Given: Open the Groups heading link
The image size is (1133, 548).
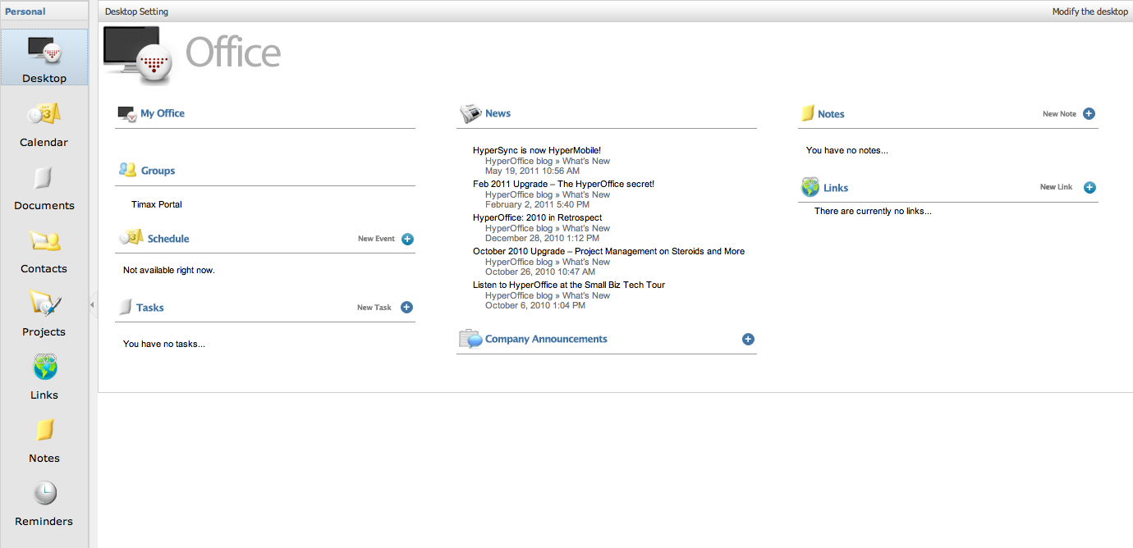Looking at the screenshot, I should (158, 171).
